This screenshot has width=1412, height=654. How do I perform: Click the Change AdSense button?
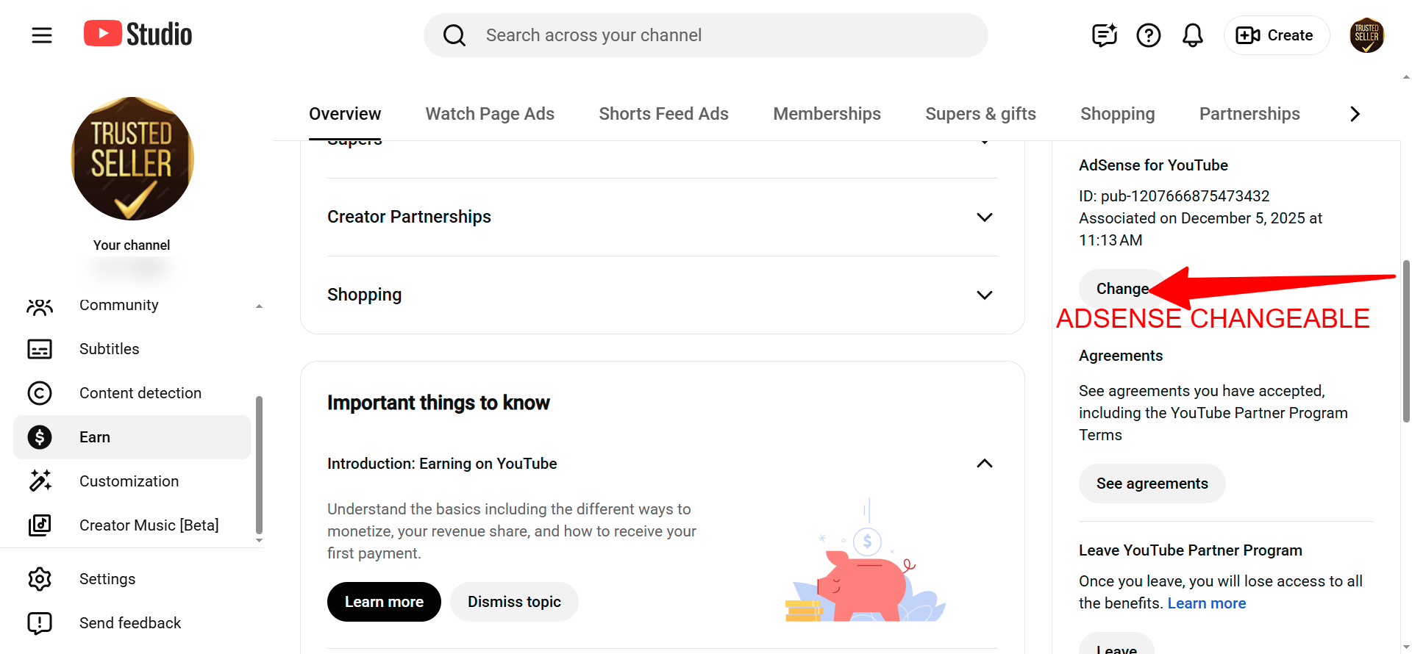point(1122,289)
